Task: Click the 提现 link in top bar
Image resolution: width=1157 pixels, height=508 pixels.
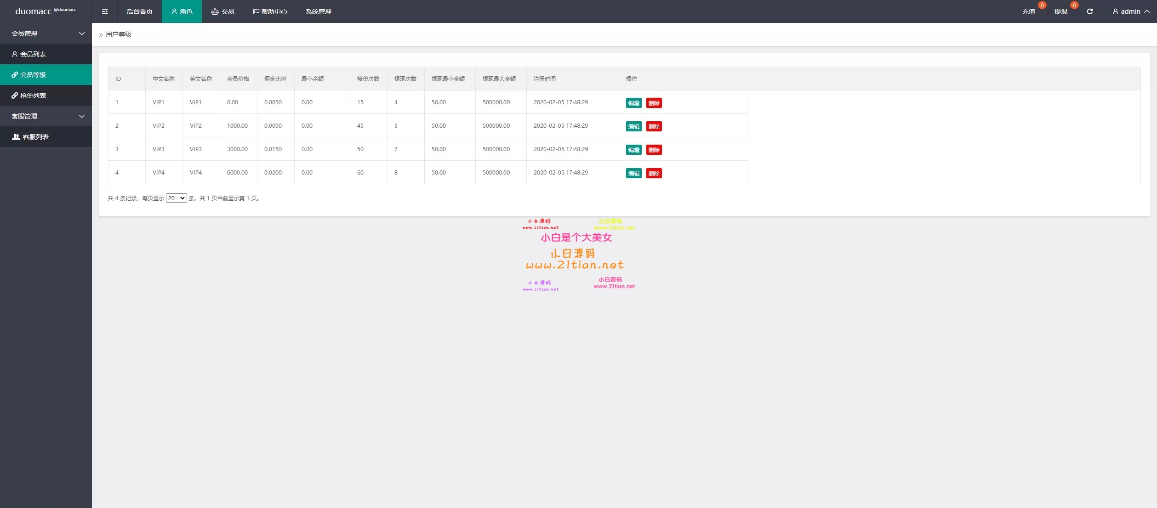Action: click(x=1061, y=11)
